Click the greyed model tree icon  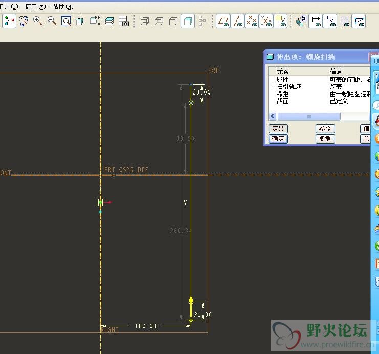202,21
